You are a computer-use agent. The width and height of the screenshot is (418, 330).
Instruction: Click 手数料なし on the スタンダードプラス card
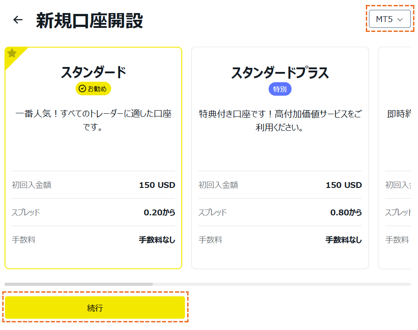(344, 240)
